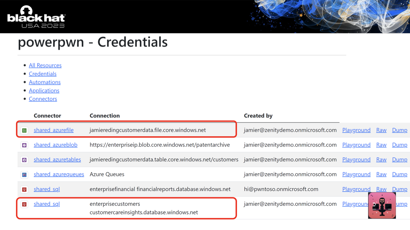Open Playground for enterprisecustomers shared_sql row

[x=355, y=204]
